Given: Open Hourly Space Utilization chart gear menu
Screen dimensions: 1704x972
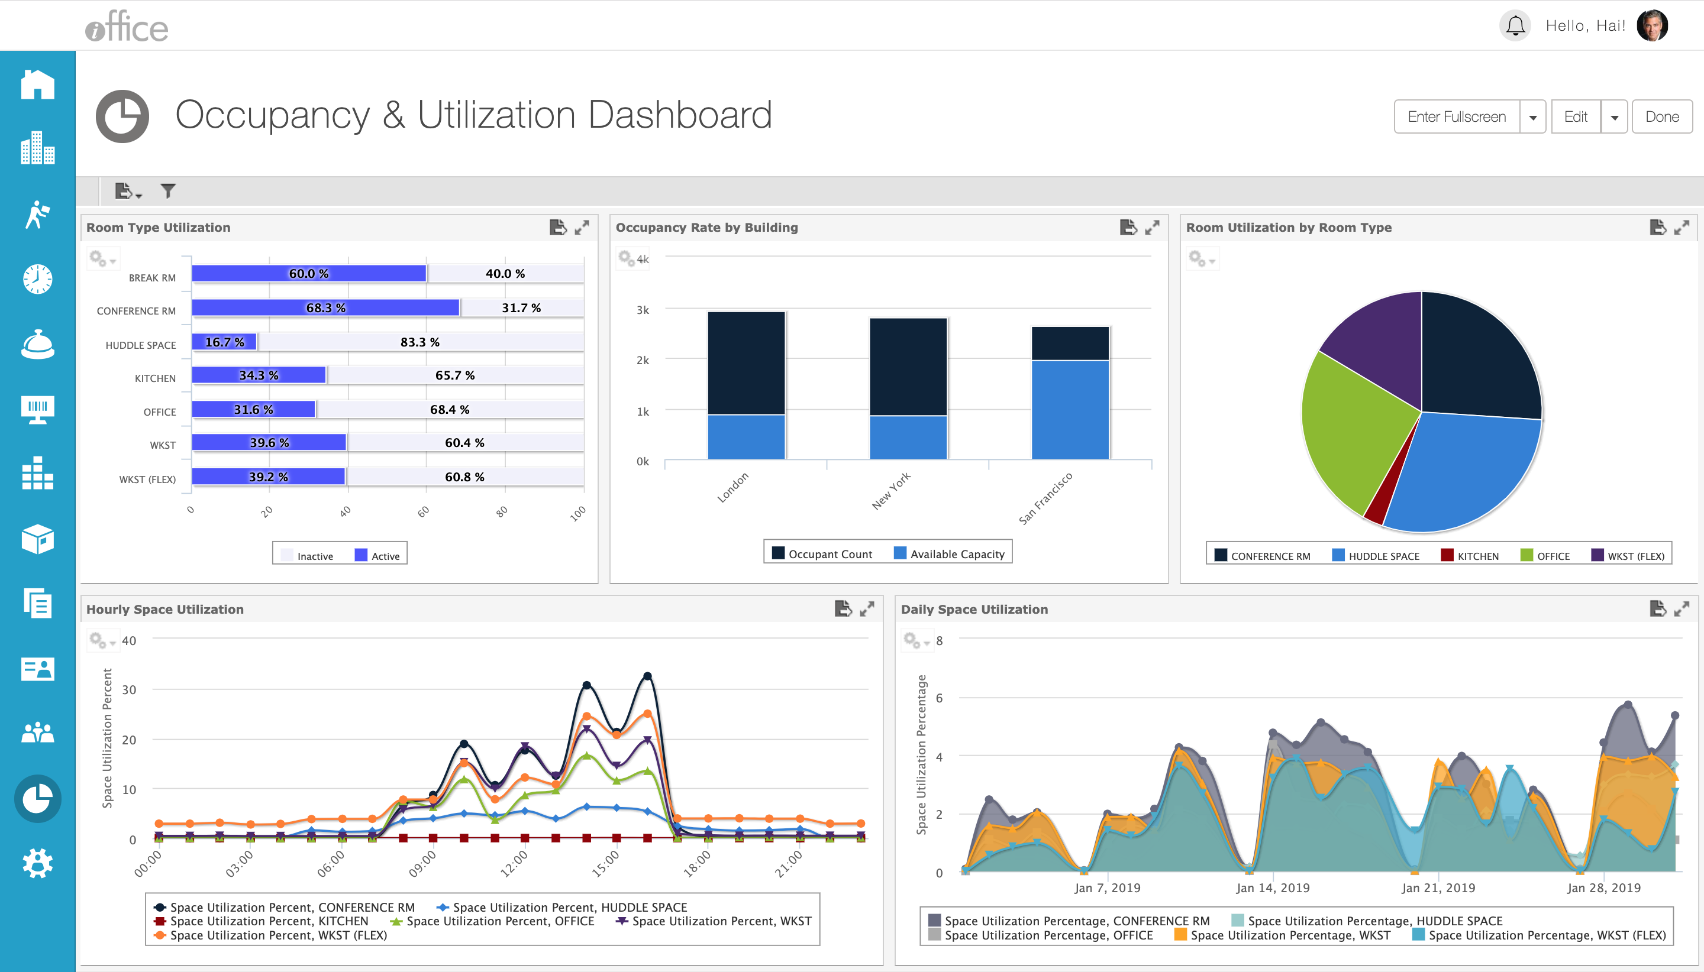Looking at the screenshot, I should pyautogui.click(x=102, y=641).
